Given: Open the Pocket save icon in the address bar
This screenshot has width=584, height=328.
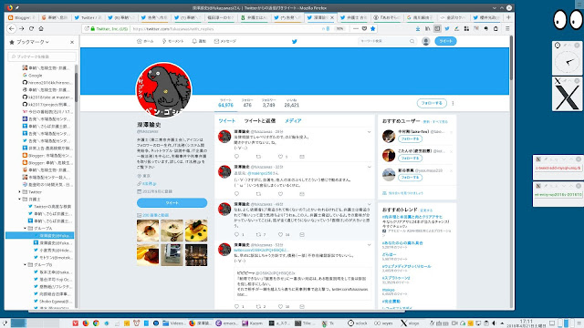Looking at the screenshot, I should click(x=364, y=28).
